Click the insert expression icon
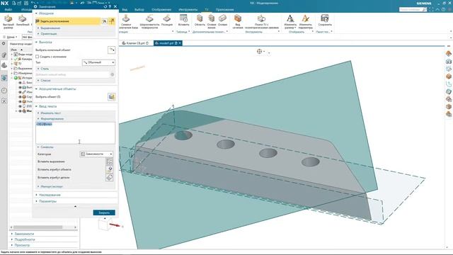This screenshot has width=453, height=255. (110, 161)
